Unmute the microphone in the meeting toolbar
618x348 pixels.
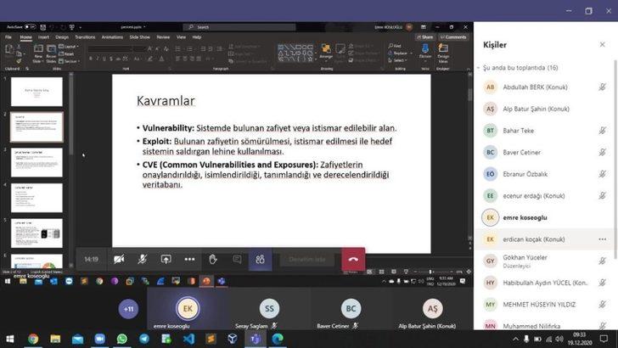click(143, 259)
